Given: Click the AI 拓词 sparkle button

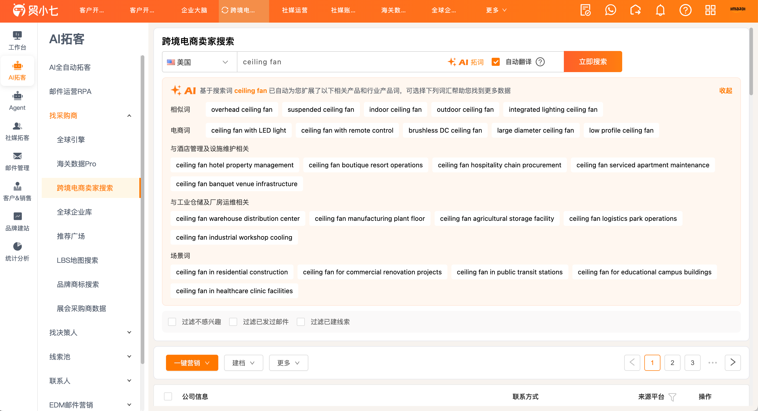Looking at the screenshot, I should (x=466, y=62).
